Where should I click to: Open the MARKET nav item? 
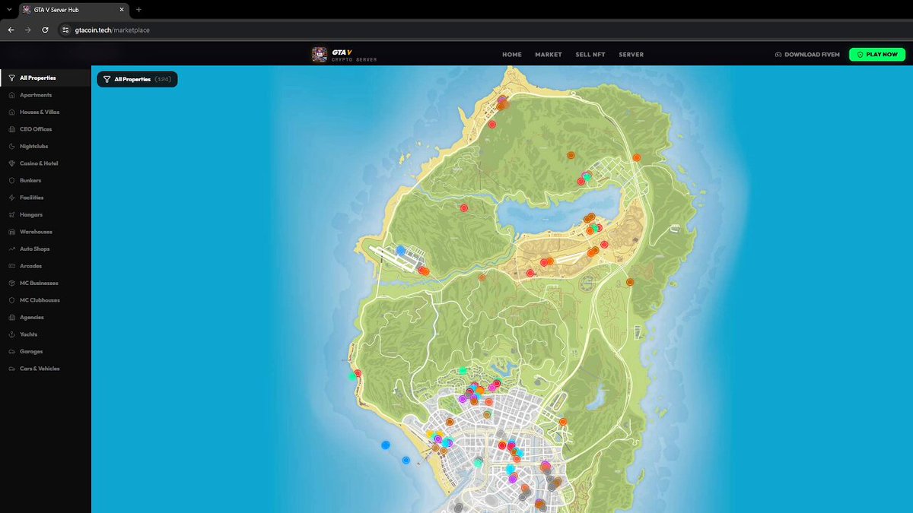[549, 55]
